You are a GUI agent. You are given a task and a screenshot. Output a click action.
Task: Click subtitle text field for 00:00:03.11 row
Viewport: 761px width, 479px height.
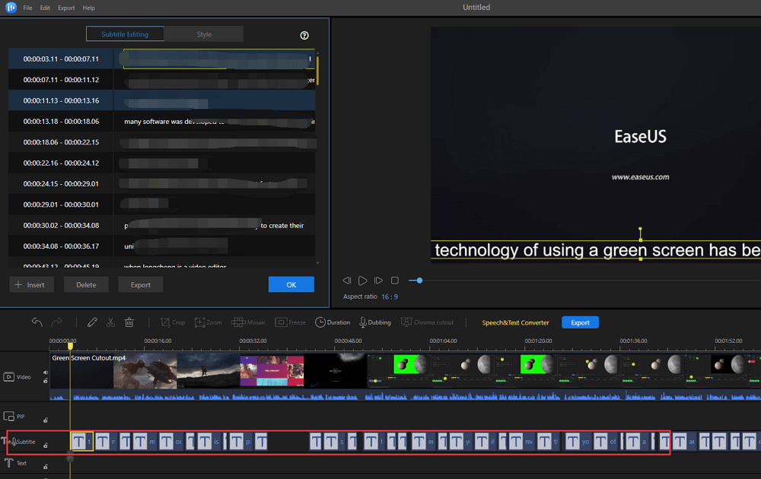point(218,59)
